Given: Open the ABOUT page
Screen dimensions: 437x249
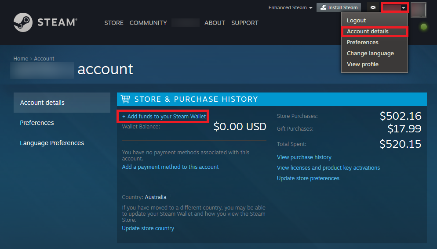Looking at the screenshot, I should [x=215, y=23].
